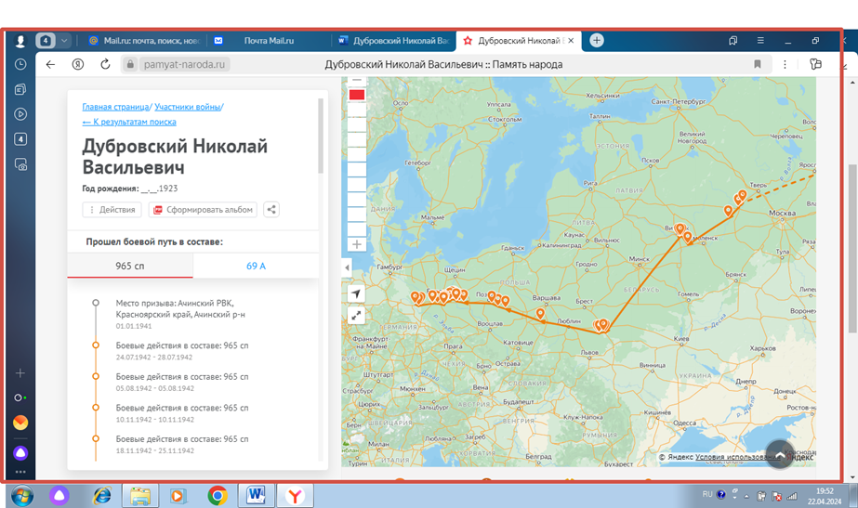This screenshot has height=508, width=858.
Task: Open browser profile avatar icon
Action: point(20,41)
